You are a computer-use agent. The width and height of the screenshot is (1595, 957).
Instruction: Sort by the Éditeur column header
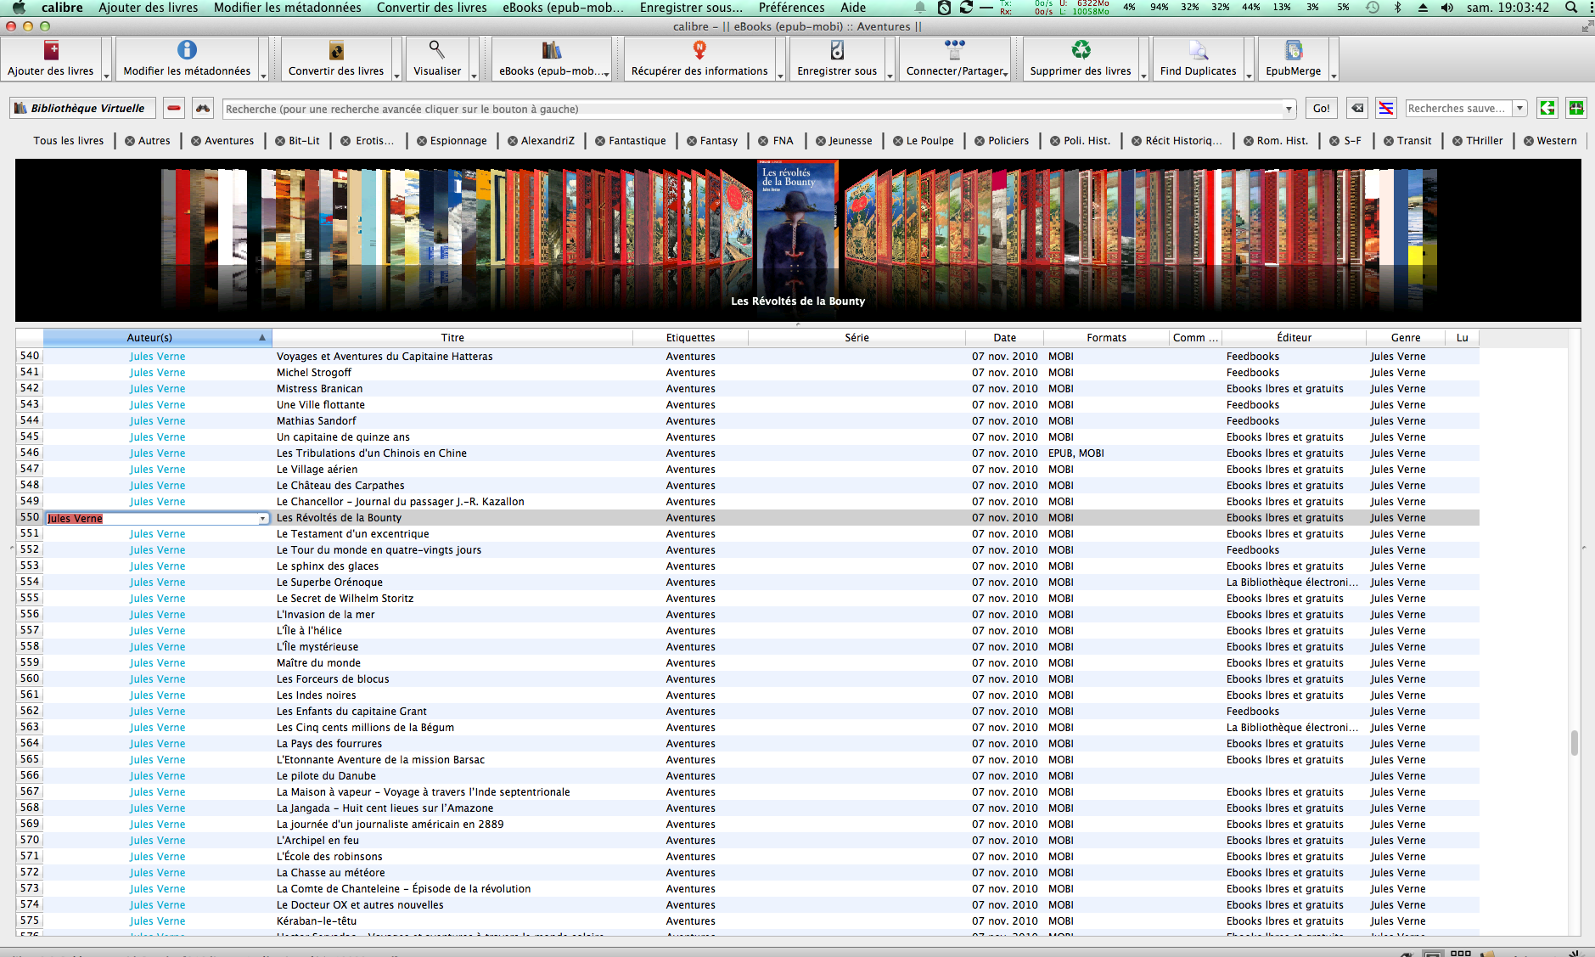tap(1295, 337)
